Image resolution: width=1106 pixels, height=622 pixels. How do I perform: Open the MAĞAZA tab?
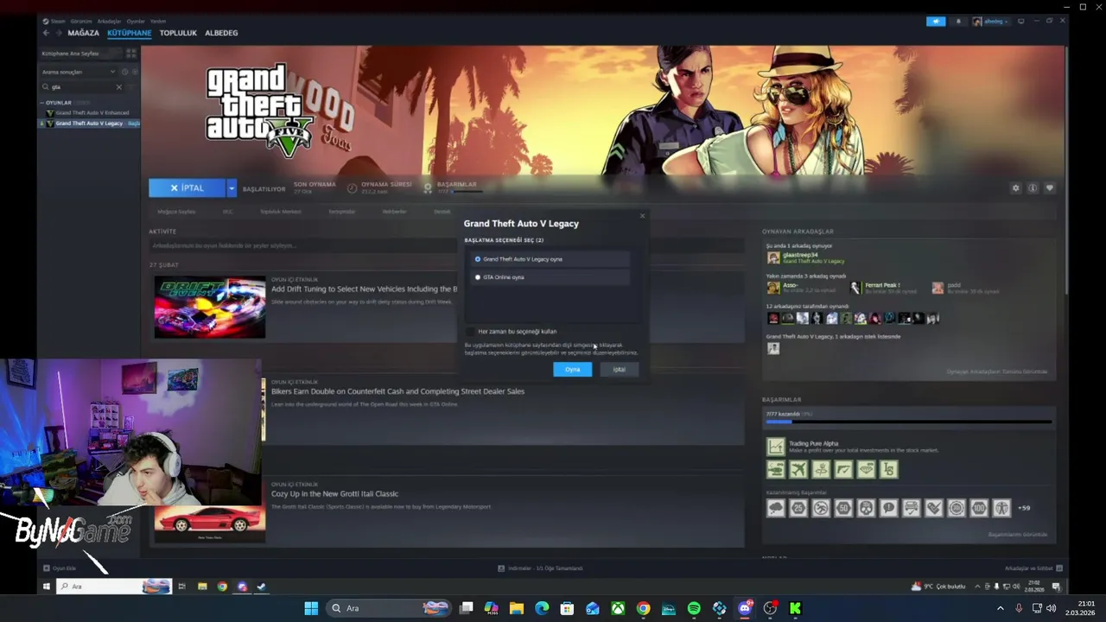coord(83,33)
